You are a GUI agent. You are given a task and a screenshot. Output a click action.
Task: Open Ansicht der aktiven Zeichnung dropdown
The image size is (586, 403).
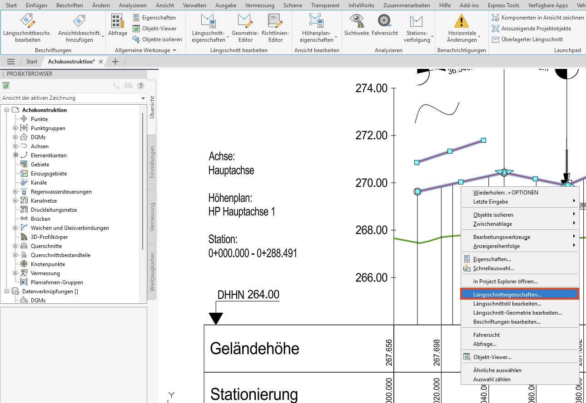click(74, 98)
